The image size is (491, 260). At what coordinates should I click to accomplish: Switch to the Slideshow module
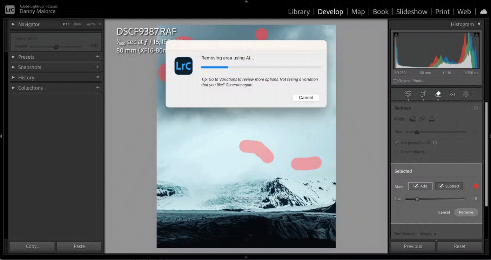[x=412, y=12]
